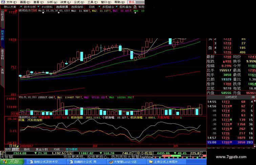Open the 画面(P) menu
The image size is (256, 165).
[x=25, y=2]
